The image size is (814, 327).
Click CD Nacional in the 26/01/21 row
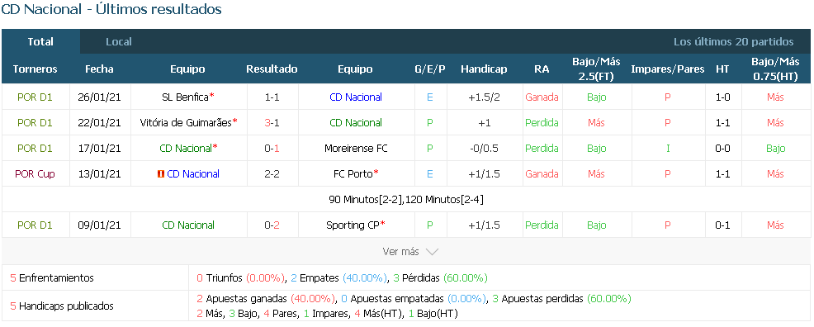pos(356,97)
